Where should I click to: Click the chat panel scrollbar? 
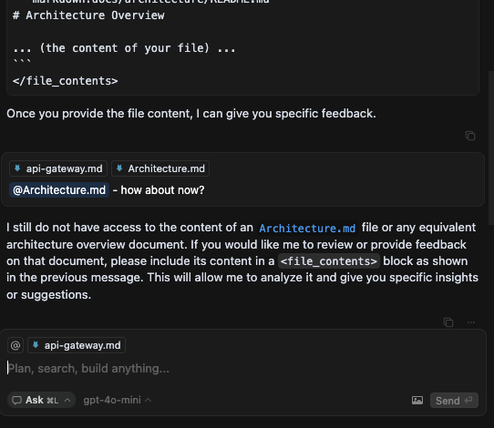(x=491, y=148)
